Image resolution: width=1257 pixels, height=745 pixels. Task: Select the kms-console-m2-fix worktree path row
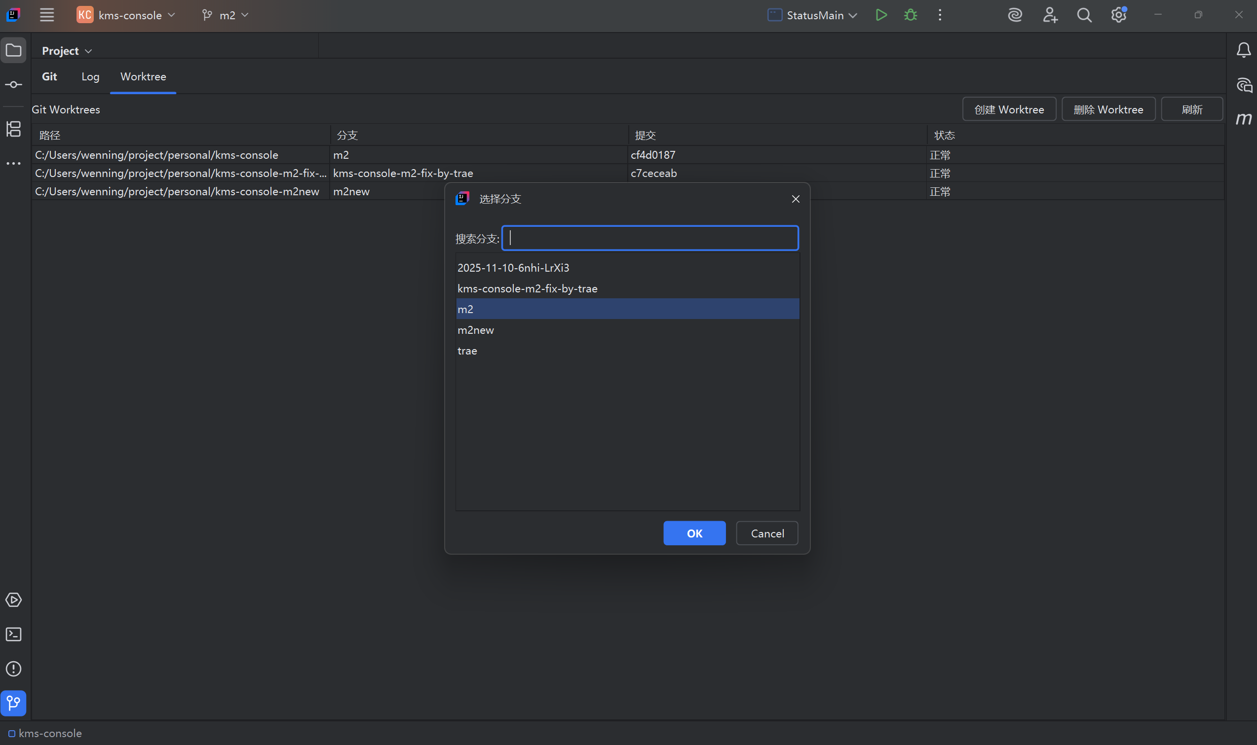181,173
